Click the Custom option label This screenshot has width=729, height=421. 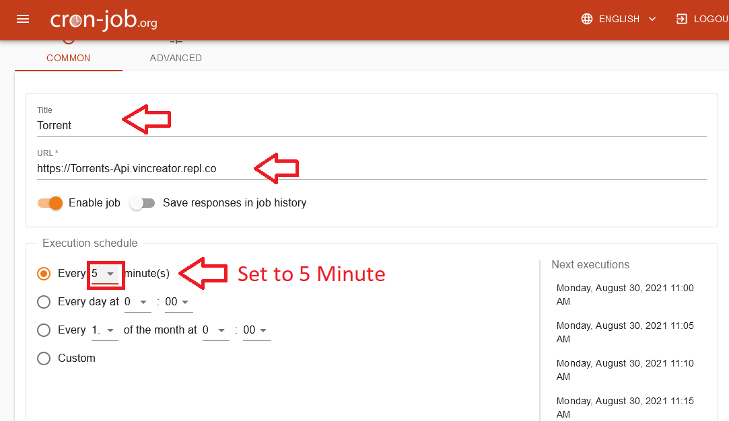(77, 358)
